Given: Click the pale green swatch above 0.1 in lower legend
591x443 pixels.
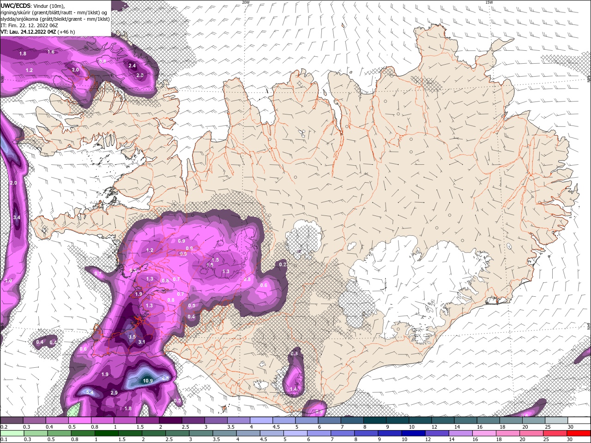Looking at the screenshot, I should point(12,434).
